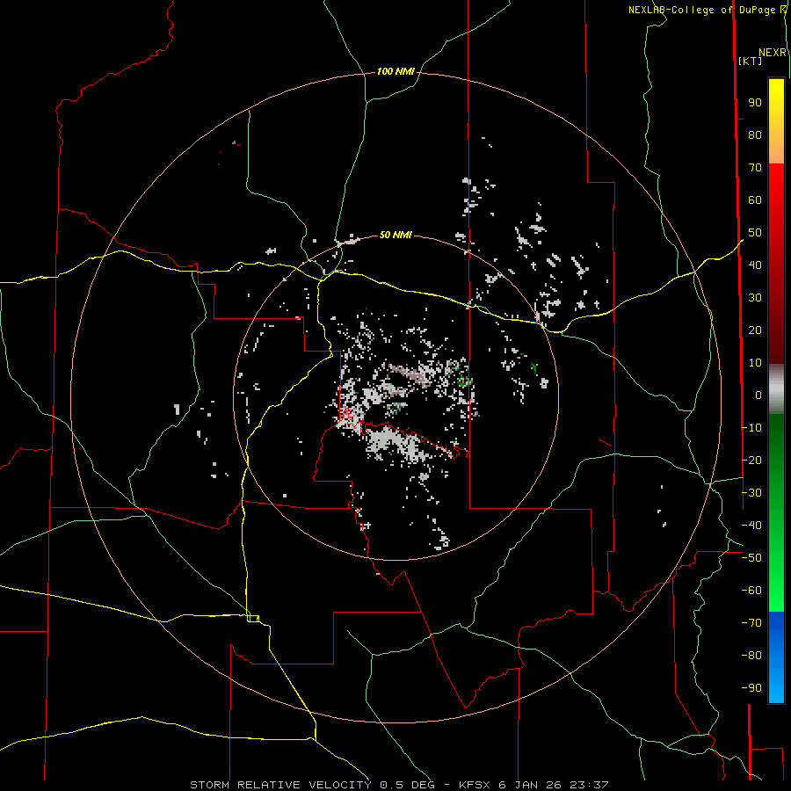Viewport: 791px width, 791px height.
Task: Click the 70 value on the velocity scale
Action: 755,168
